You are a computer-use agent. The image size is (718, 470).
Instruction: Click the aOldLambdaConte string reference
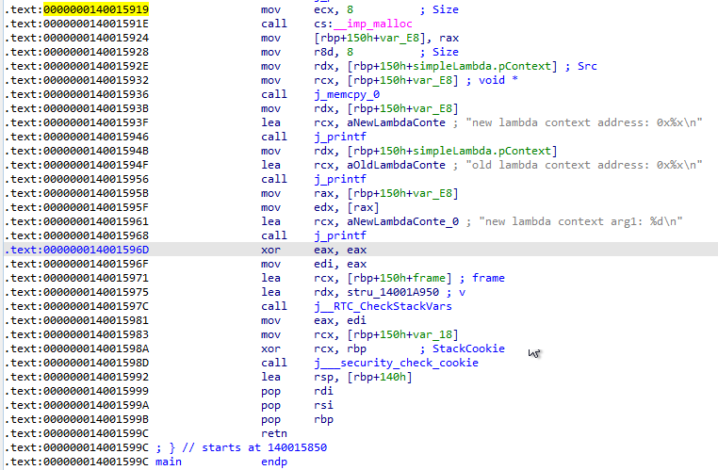(402, 165)
